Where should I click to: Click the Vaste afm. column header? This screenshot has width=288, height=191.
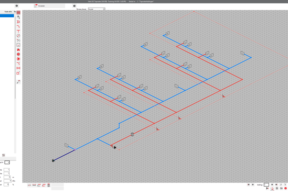coord(8,12)
